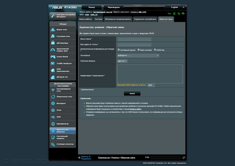235x166 pixels.
Task: Open AiCloud 2.0 cloud icon
Action: click(53, 77)
